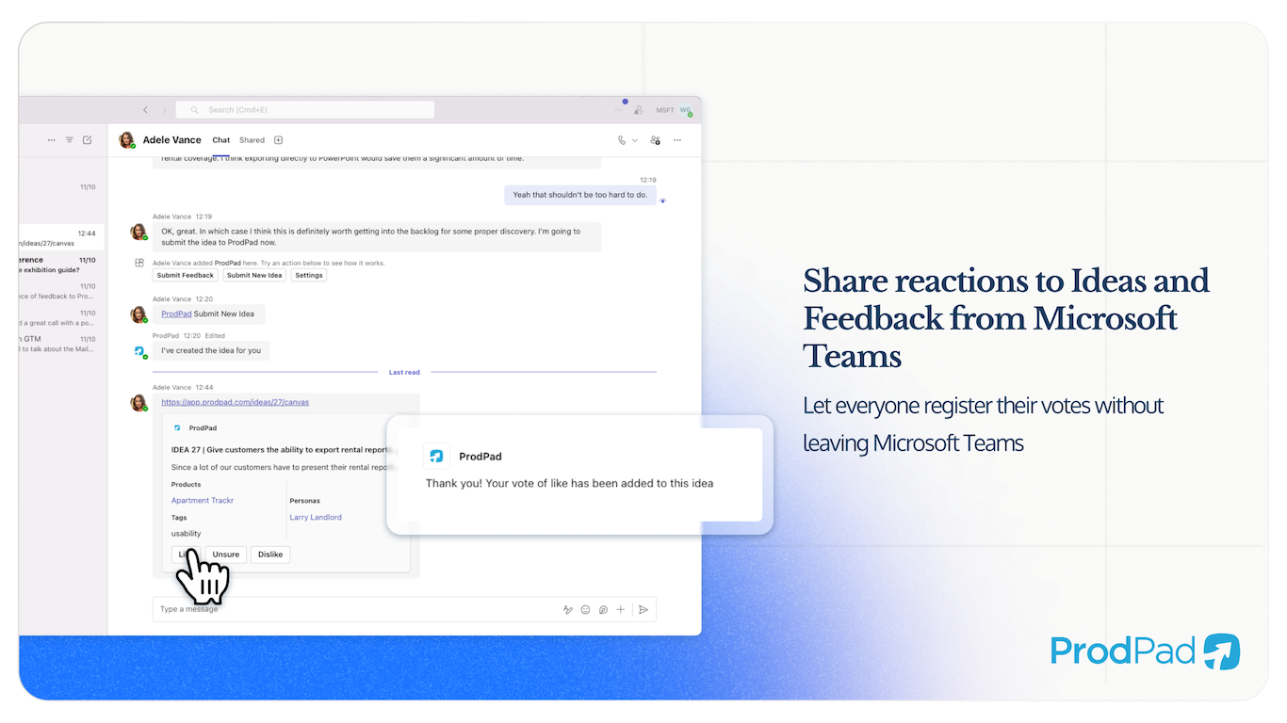Vote Unsure on the idea
Viewport: 1287px width, 723px height.
[x=226, y=554]
